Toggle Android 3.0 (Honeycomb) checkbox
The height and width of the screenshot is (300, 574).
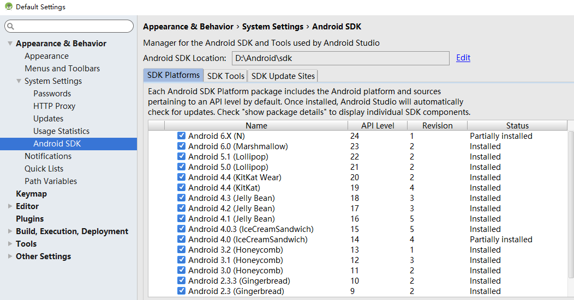pyautogui.click(x=181, y=270)
